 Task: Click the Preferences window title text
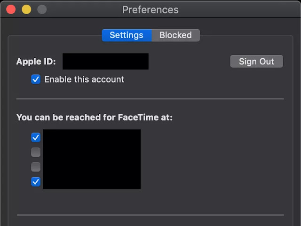coord(150,9)
